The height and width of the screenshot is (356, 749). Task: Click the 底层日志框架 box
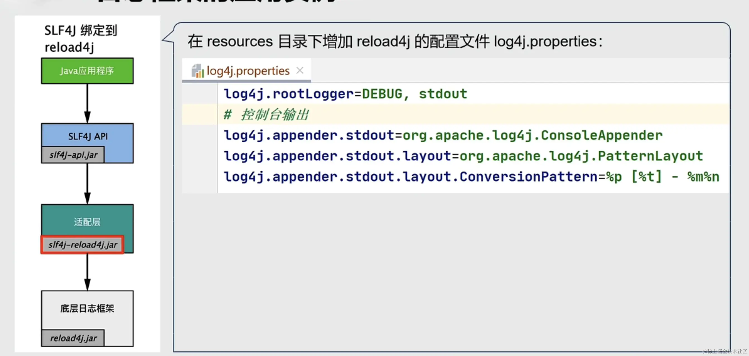pos(87,308)
